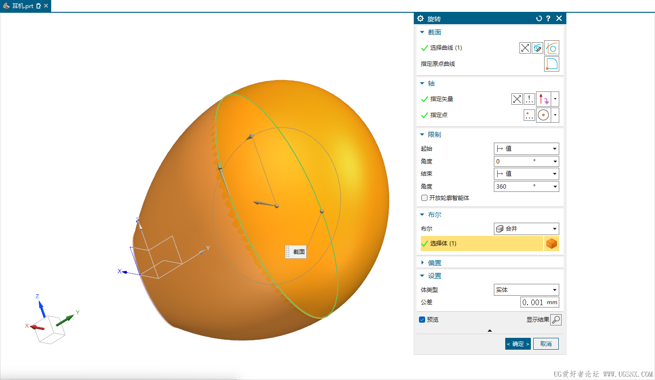
Task: Open the Revolve dialog settings gear
Action: coord(420,18)
